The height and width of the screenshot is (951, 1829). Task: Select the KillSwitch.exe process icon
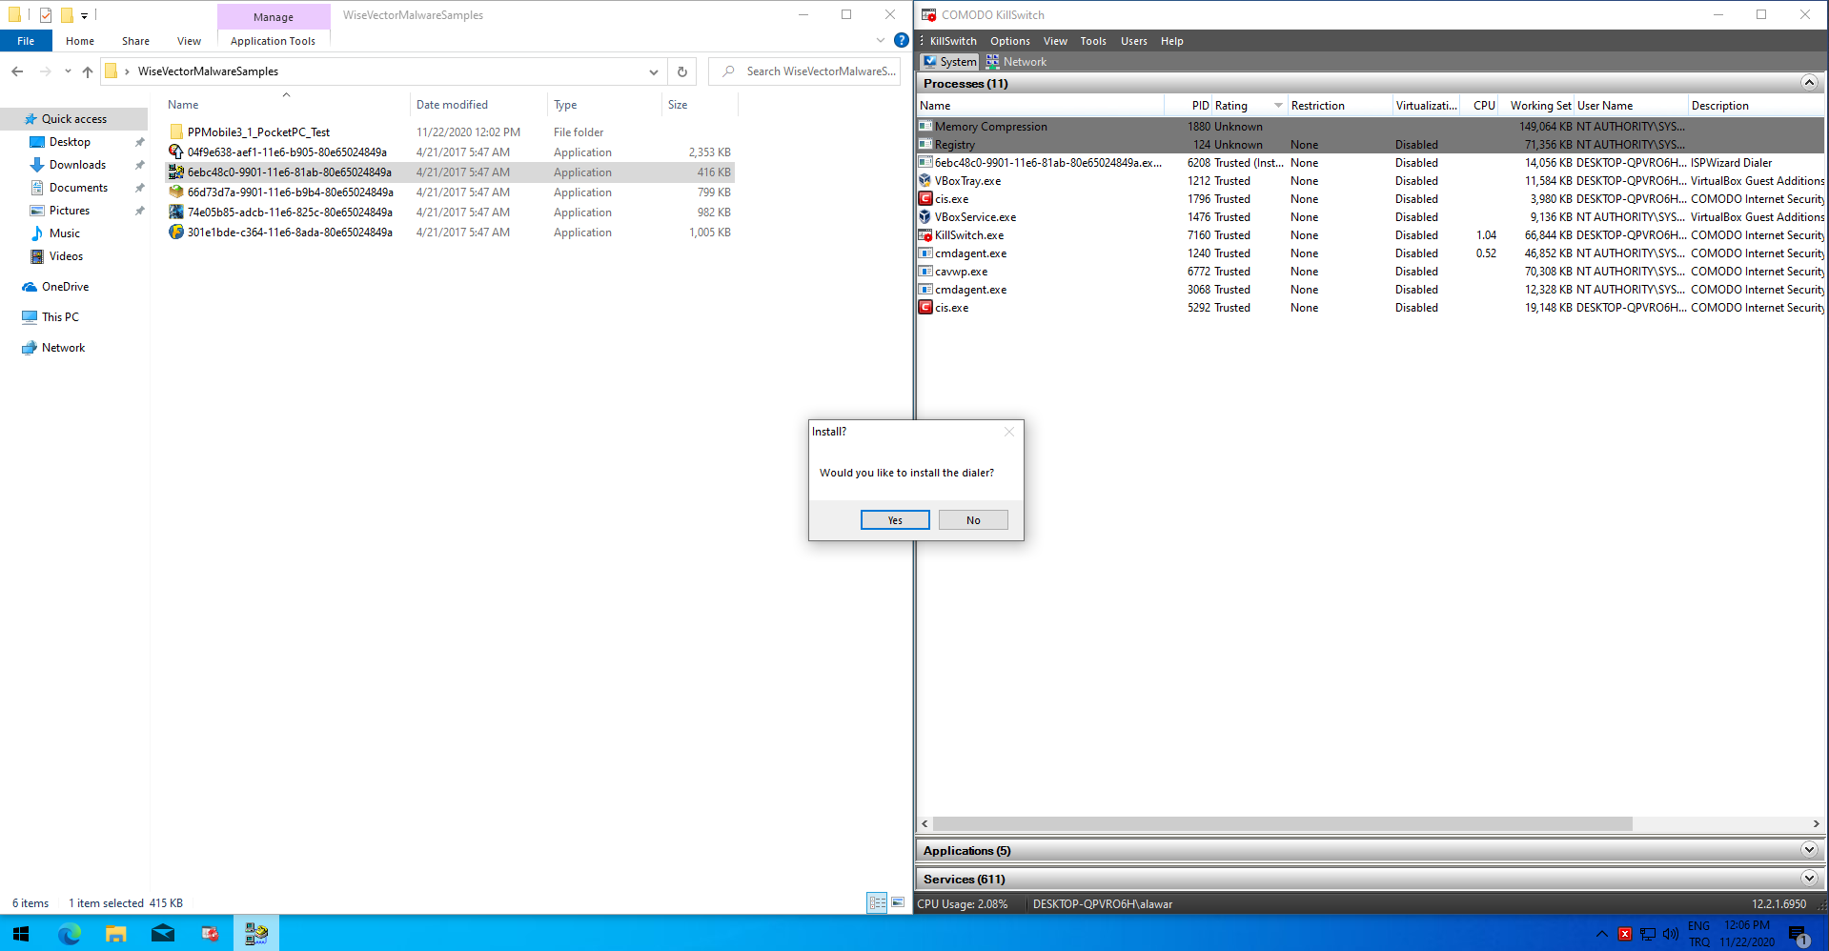[x=925, y=235]
